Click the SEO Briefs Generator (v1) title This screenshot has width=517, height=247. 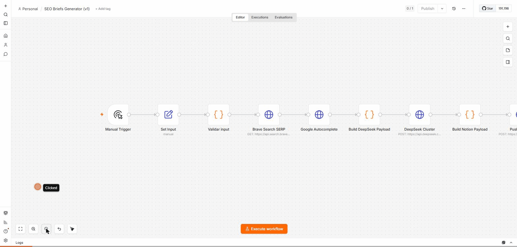click(x=67, y=9)
